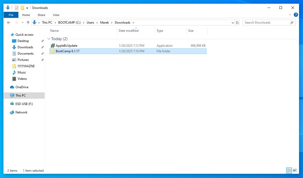Select OneDrive in navigation pane
Viewport: 303px width, 178px height.
[x=22, y=87]
